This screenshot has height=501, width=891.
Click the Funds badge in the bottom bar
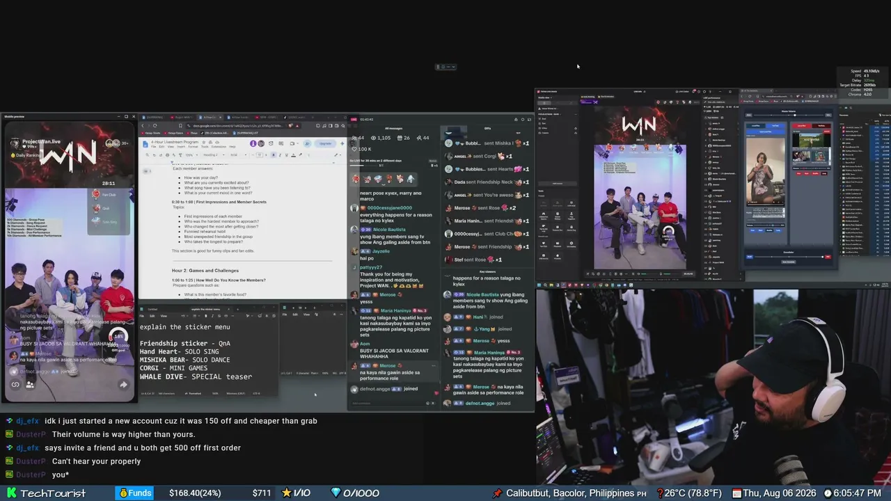[135, 493]
